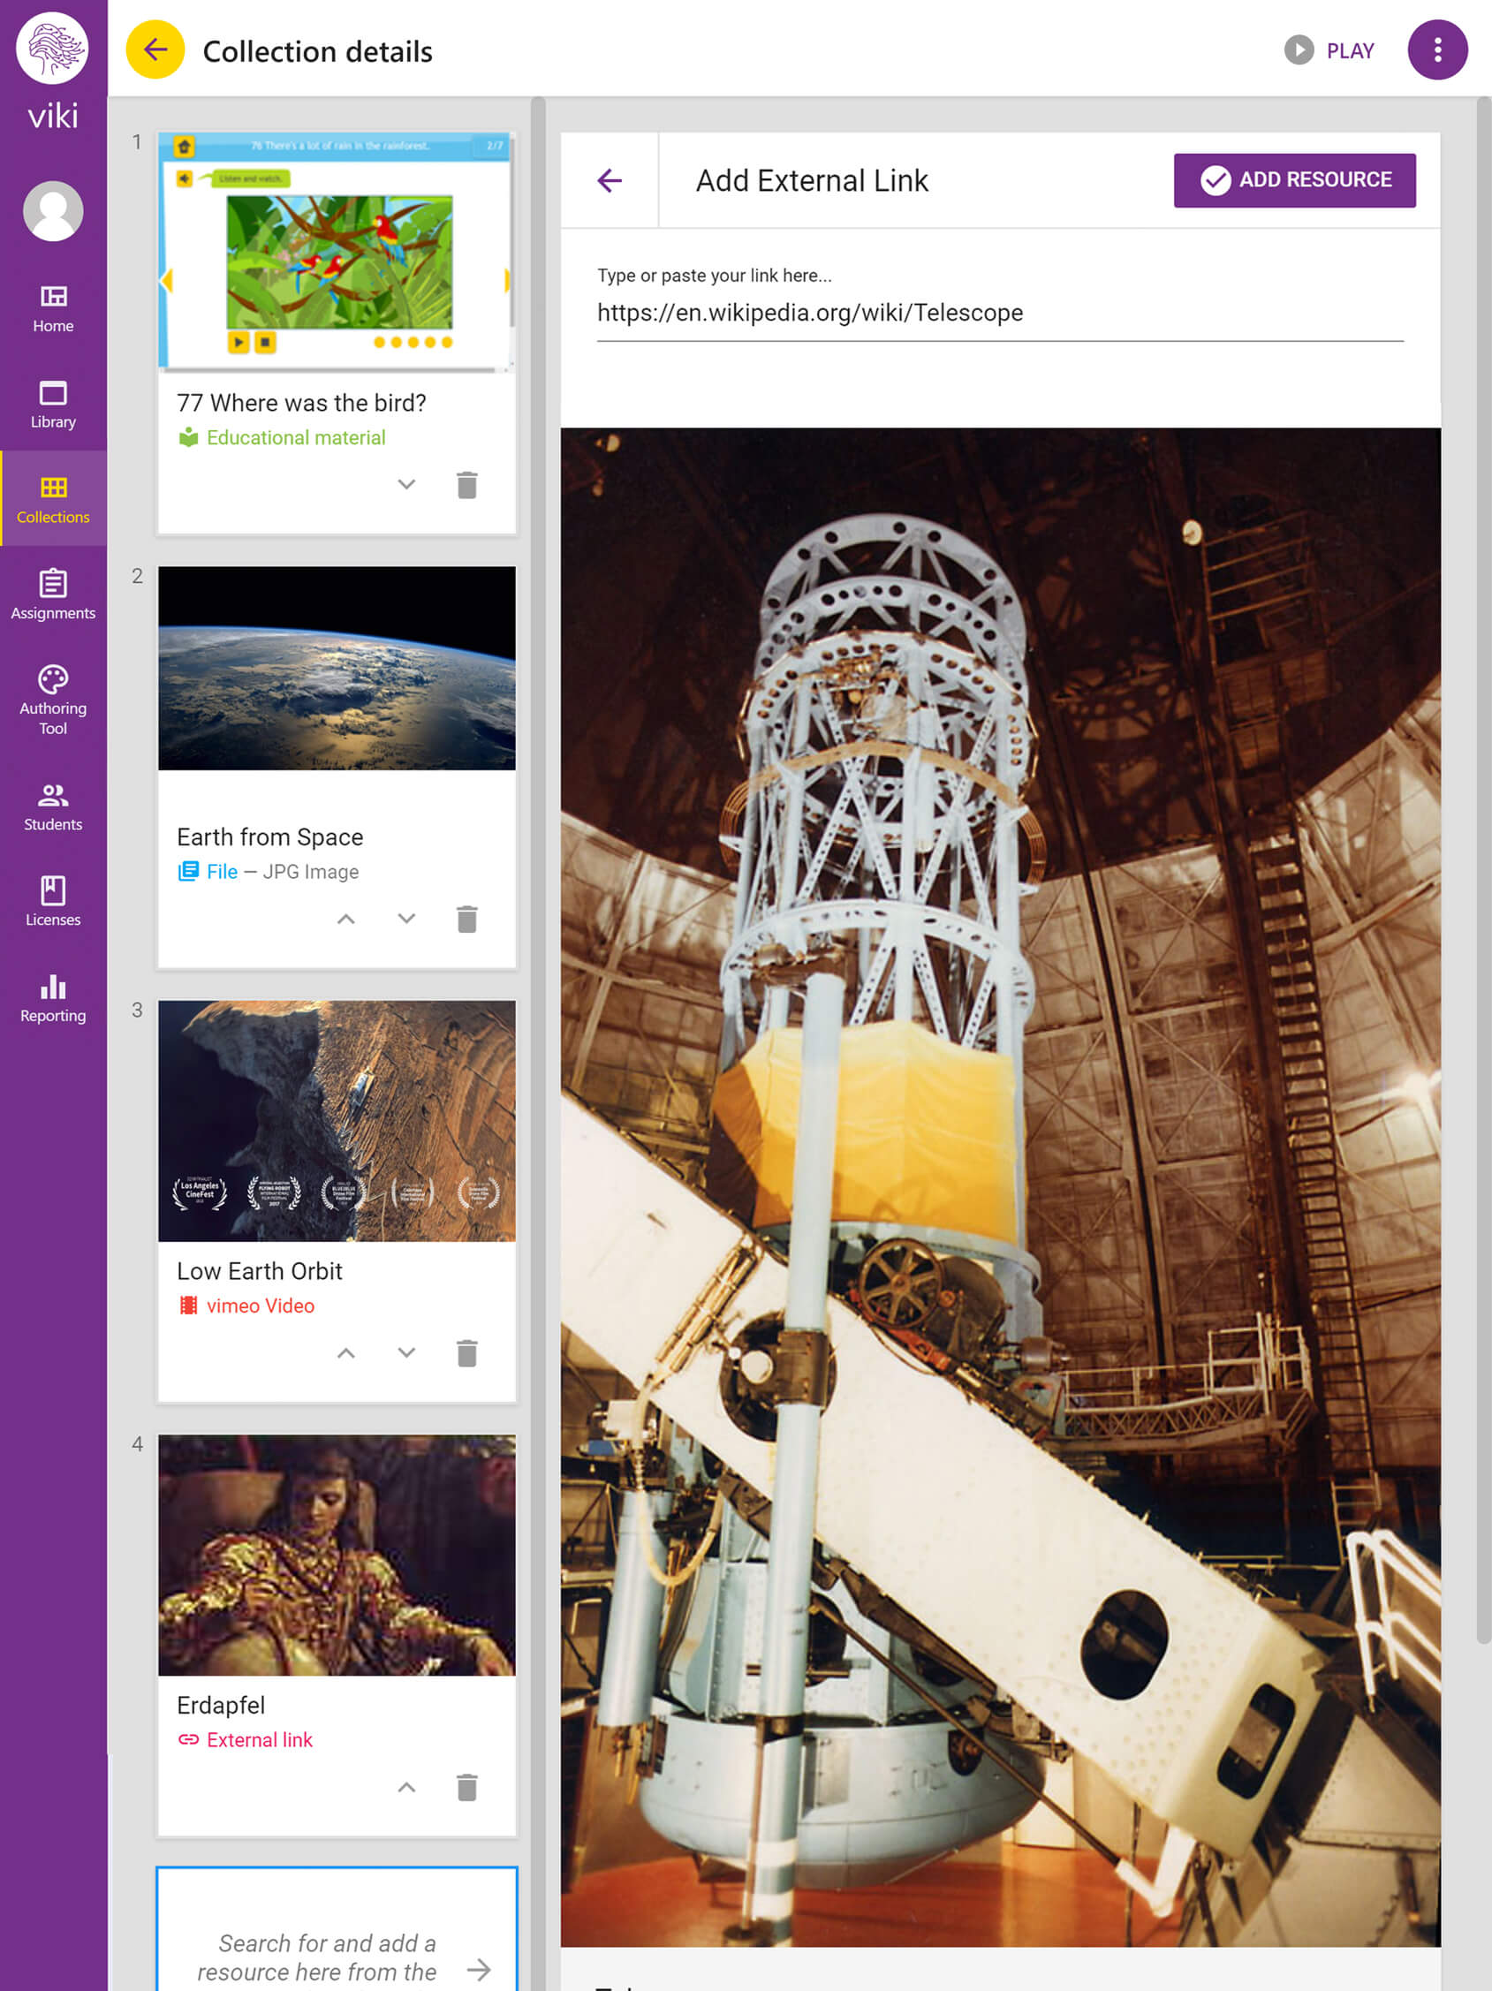1492x1991 pixels.
Task: Open the rainforest bird lesson thumbnail
Action: coord(337,252)
